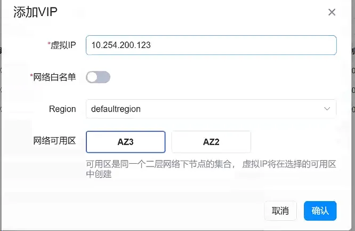Click the 添加VIP dialog title
This screenshot has width=355, height=231.
click(37, 13)
